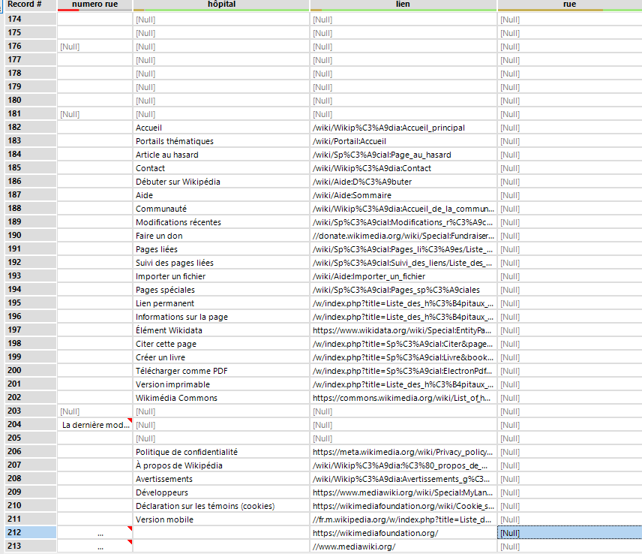This screenshot has height=554, width=642.
Task: Click the 'https://commons.wikimedia.org/...' lien cell
Action: point(403,399)
